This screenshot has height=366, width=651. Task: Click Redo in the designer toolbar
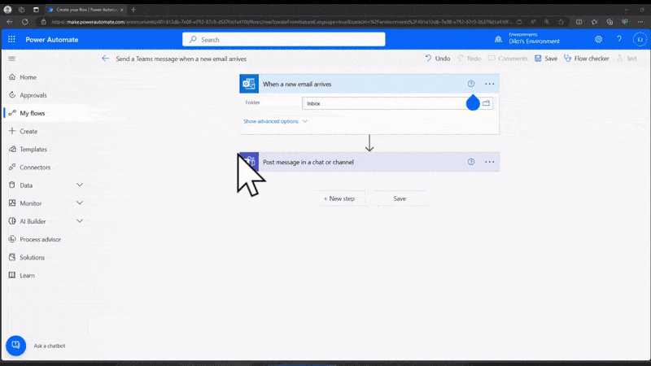pos(470,59)
